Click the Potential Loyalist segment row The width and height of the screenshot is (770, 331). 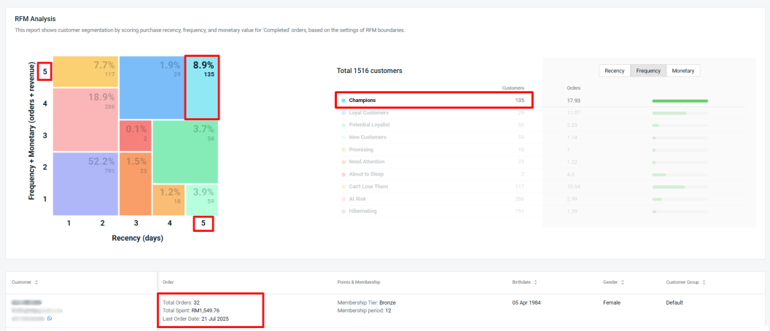click(x=434, y=125)
